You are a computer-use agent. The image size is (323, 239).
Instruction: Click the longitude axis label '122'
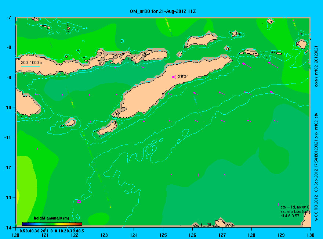75,235
